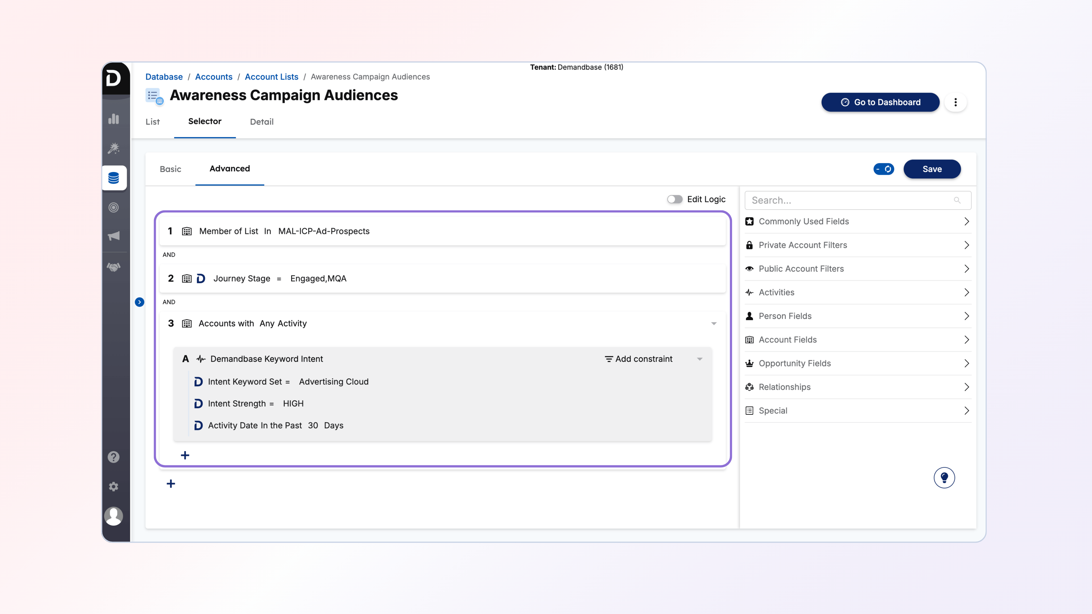Open the megaphone advertising sidebar icon
Viewport: 1092px width, 614px height.
[114, 236]
